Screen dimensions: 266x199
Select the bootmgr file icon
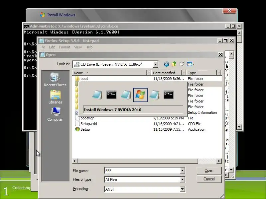click(x=77, y=118)
